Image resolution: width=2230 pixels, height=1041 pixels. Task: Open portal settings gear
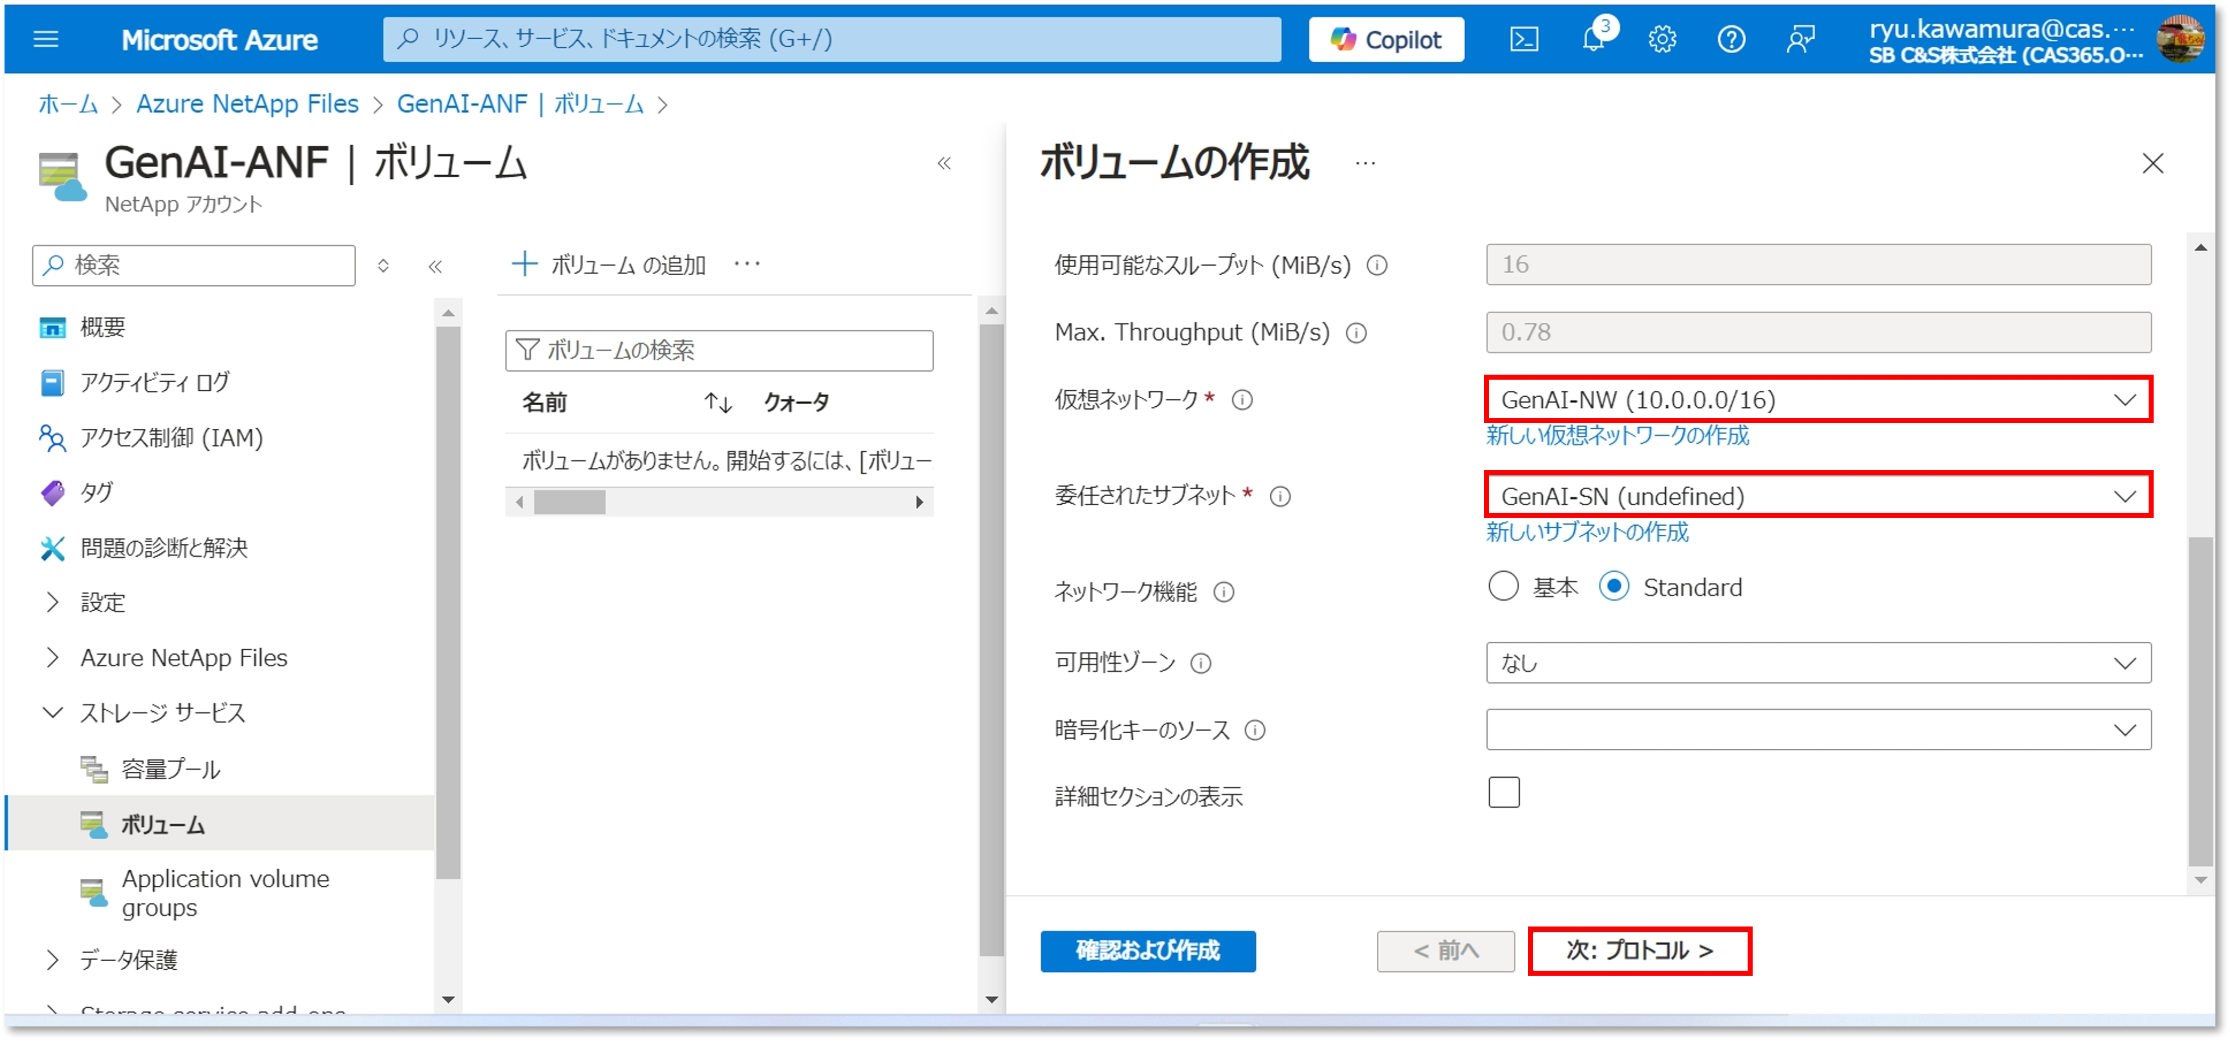click(1661, 39)
